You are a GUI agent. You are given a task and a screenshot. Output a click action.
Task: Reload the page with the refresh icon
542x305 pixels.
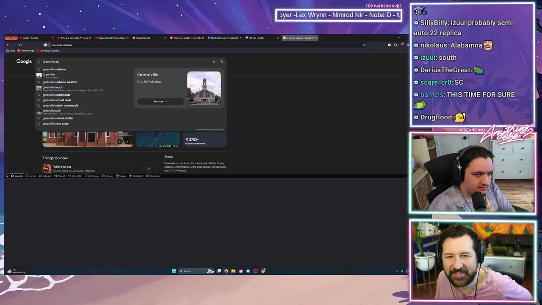(20, 45)
